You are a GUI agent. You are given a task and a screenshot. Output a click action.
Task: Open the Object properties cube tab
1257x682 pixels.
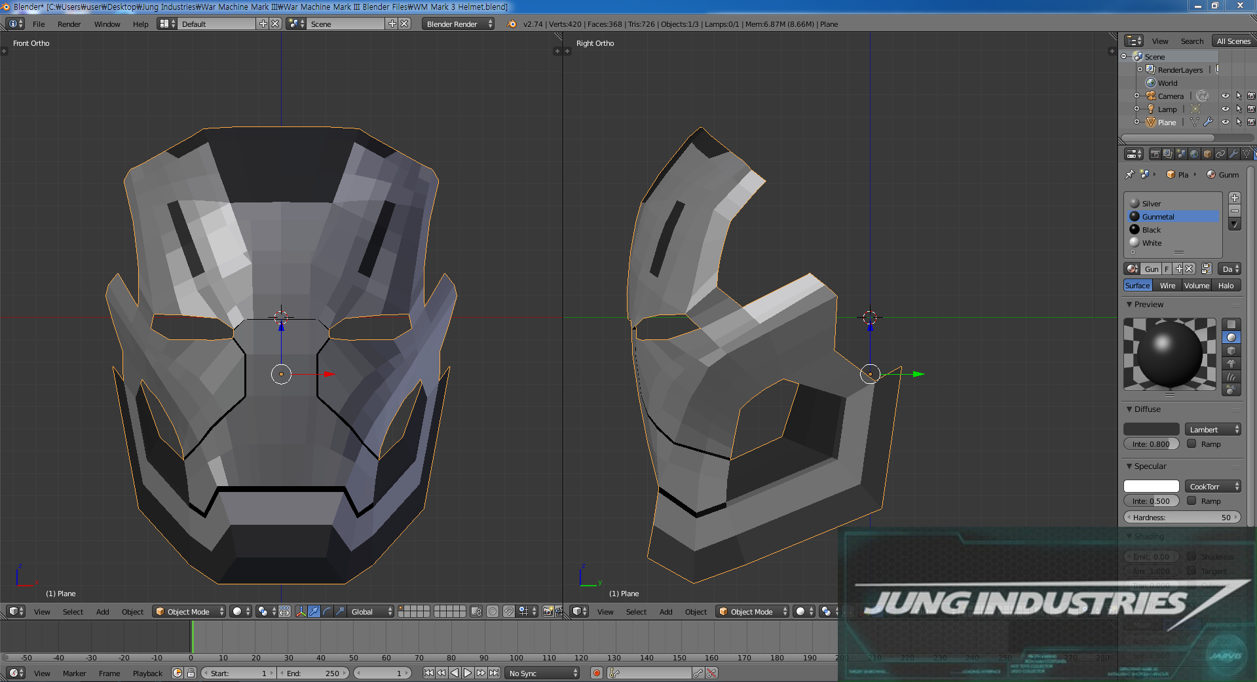1207,154
